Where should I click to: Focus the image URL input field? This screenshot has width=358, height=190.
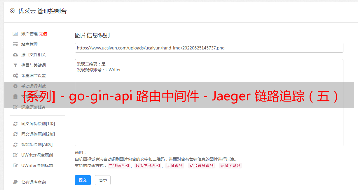[x=209, y=48]
